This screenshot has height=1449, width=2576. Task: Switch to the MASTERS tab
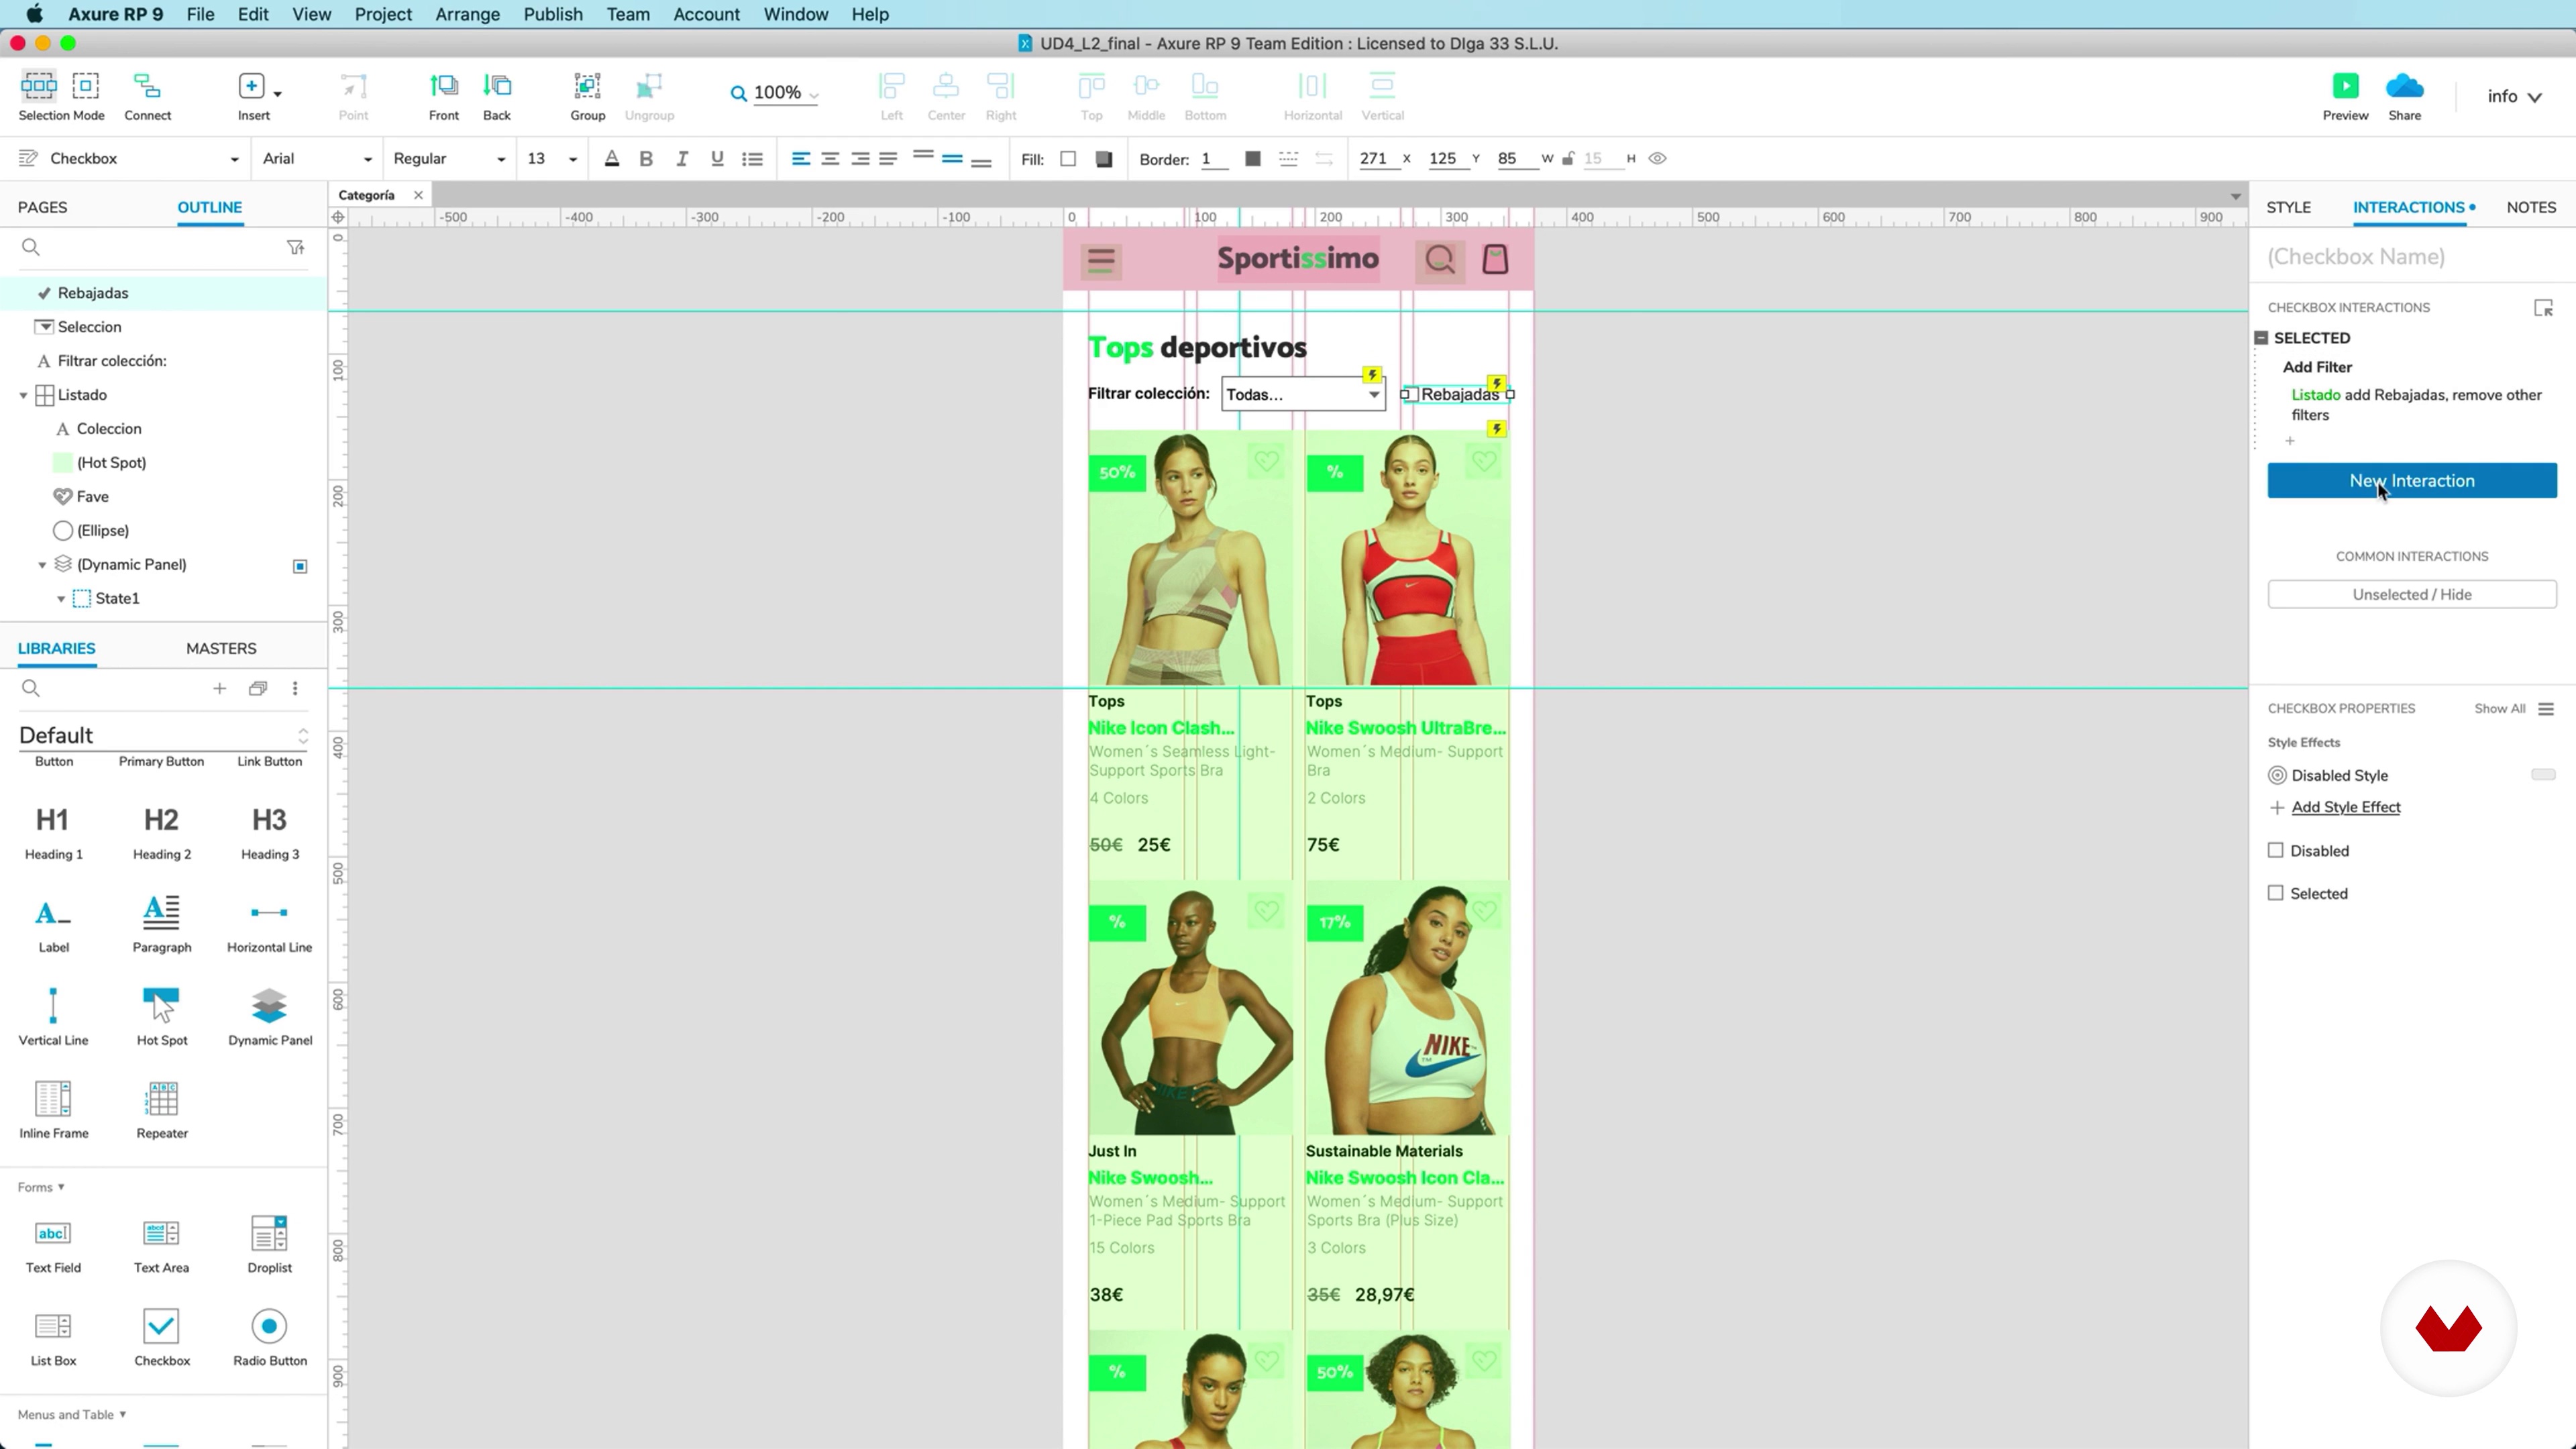[x=221, y=648]
